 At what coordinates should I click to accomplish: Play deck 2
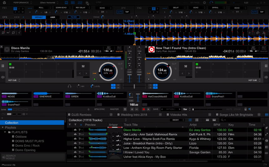[149, 79]
